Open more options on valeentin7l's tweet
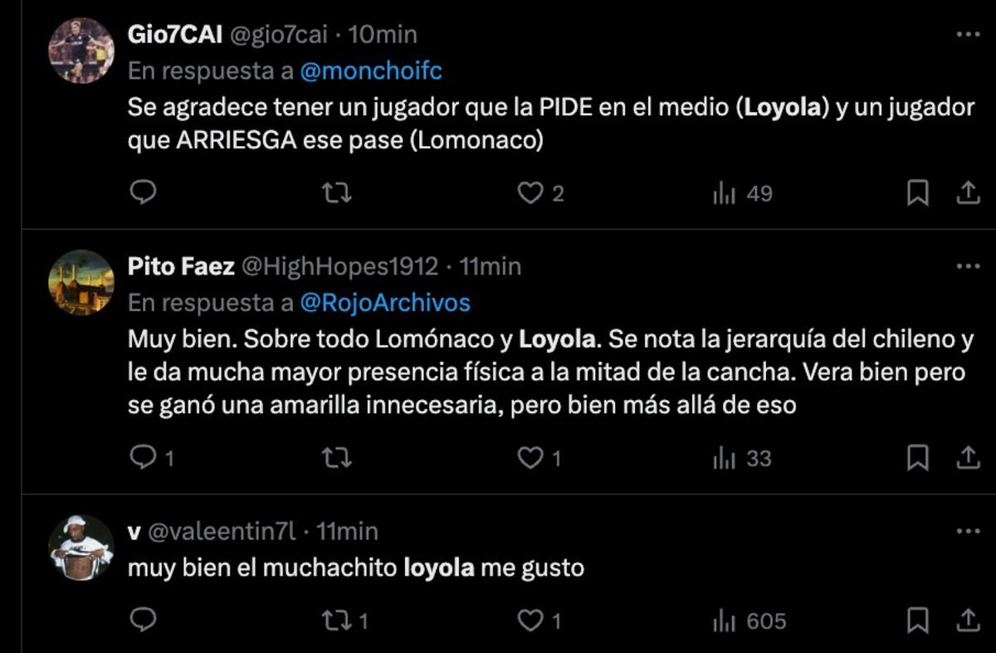The width and height of the screenshot is (996, 653). click(x=968, y=531)
